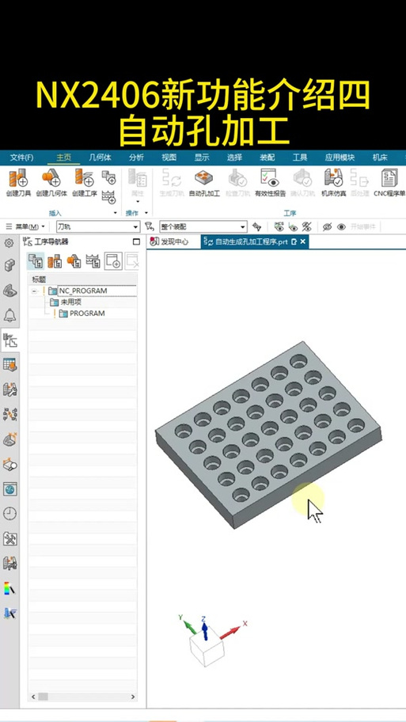The width and height of the screenshot is (406, 722).
Task: Open the settings gear in resource bar
Action: click(9, 243)
